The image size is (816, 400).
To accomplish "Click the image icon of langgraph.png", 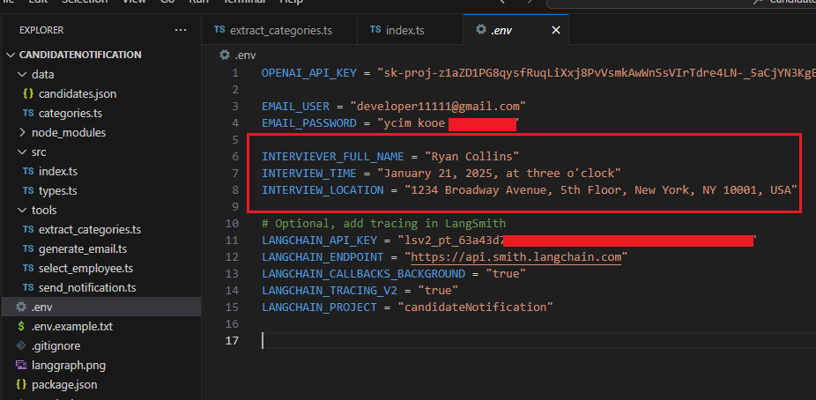I will 21,365.
